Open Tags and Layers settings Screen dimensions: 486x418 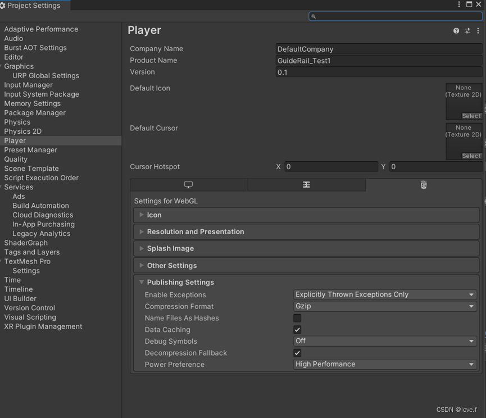point(32,252)
